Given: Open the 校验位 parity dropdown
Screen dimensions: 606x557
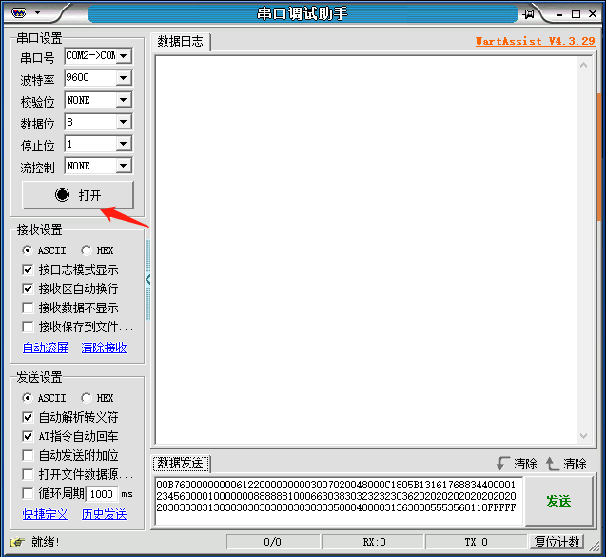Looking at the screenshot, I should click(x=124, y=100).
